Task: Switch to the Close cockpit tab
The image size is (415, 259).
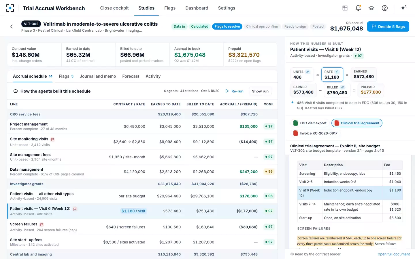Action: coord(114,8)
